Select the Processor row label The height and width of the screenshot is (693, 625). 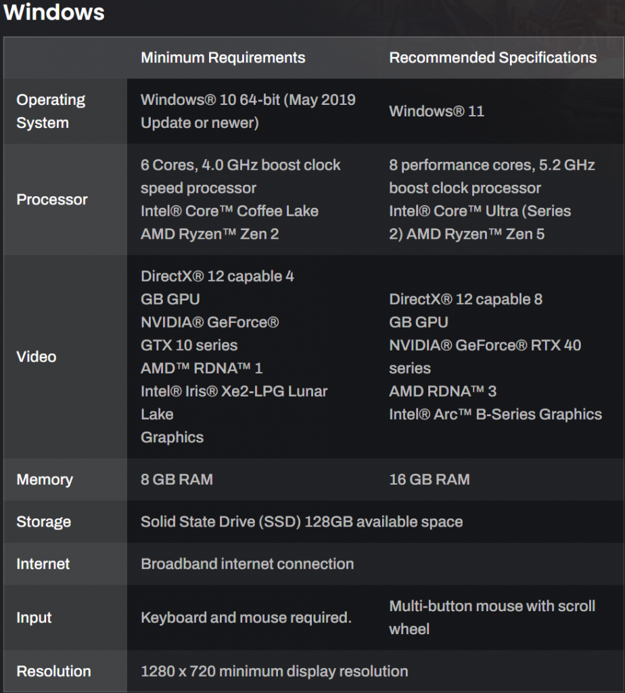coord(52,200)
